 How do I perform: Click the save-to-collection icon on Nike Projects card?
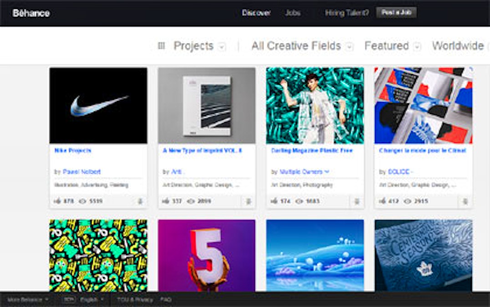140,202
